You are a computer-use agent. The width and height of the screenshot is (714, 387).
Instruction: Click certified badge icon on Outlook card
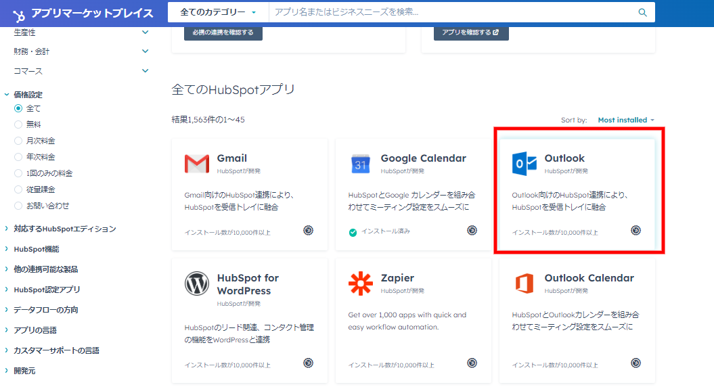pyautogui.click(x=635, y=231)
